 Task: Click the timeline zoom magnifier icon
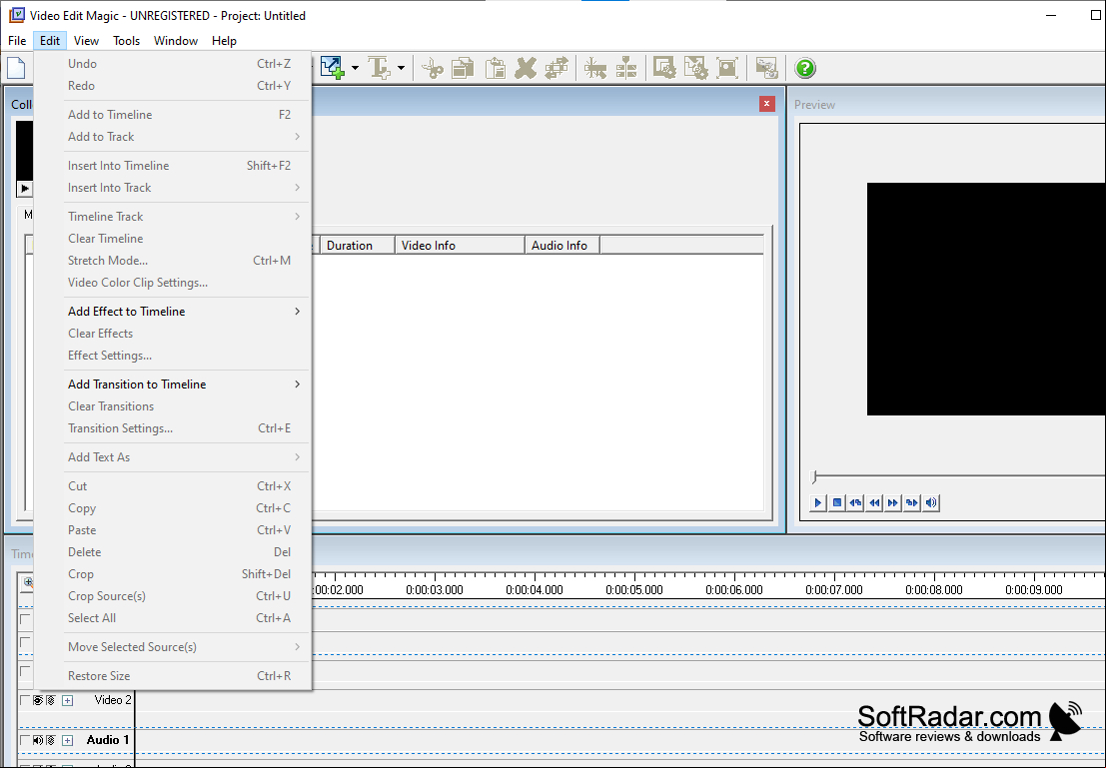pyautogui.click(x=28, y=582)
